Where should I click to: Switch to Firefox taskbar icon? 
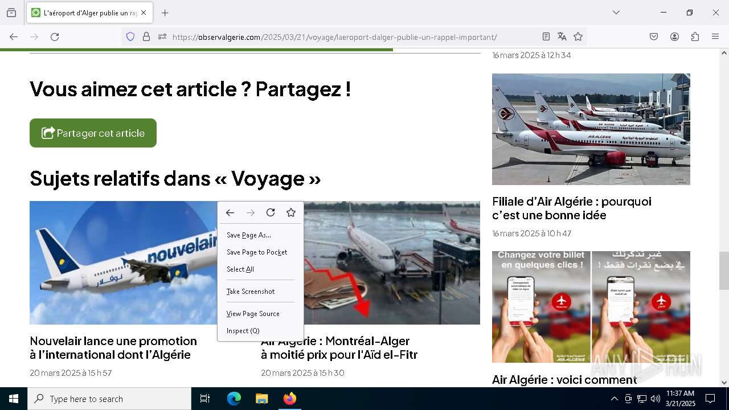(x=289, y=399)
